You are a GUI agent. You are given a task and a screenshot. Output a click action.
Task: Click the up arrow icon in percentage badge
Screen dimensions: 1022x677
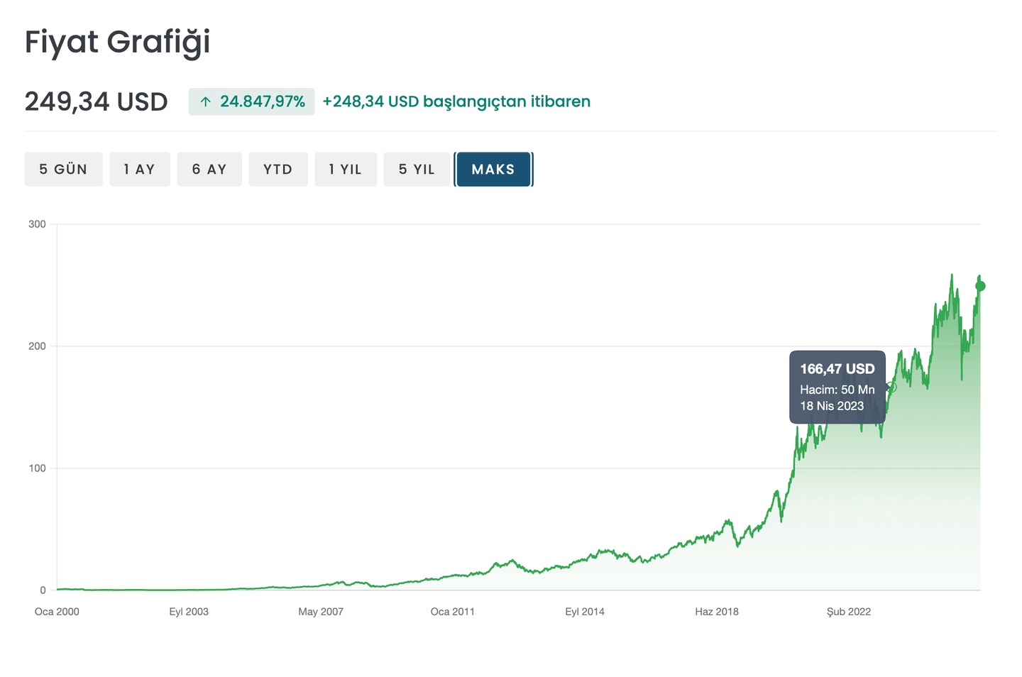205,102
